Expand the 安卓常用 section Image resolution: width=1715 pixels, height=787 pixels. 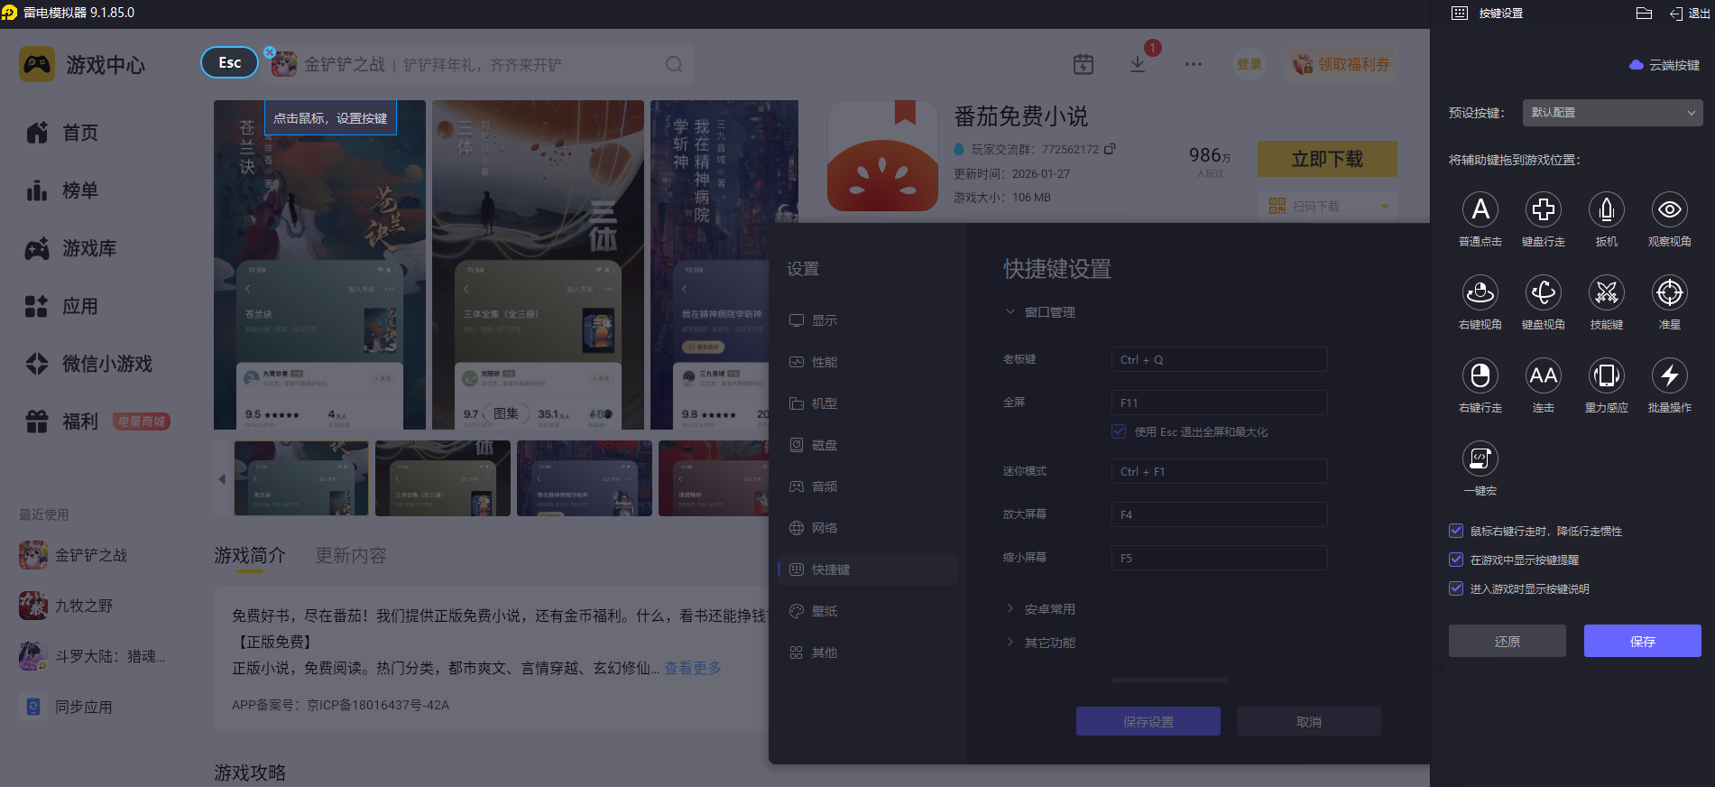pos(1048,609)
